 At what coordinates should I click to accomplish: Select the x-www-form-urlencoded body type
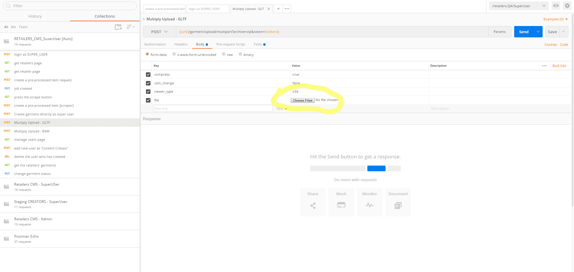(174, 54)
